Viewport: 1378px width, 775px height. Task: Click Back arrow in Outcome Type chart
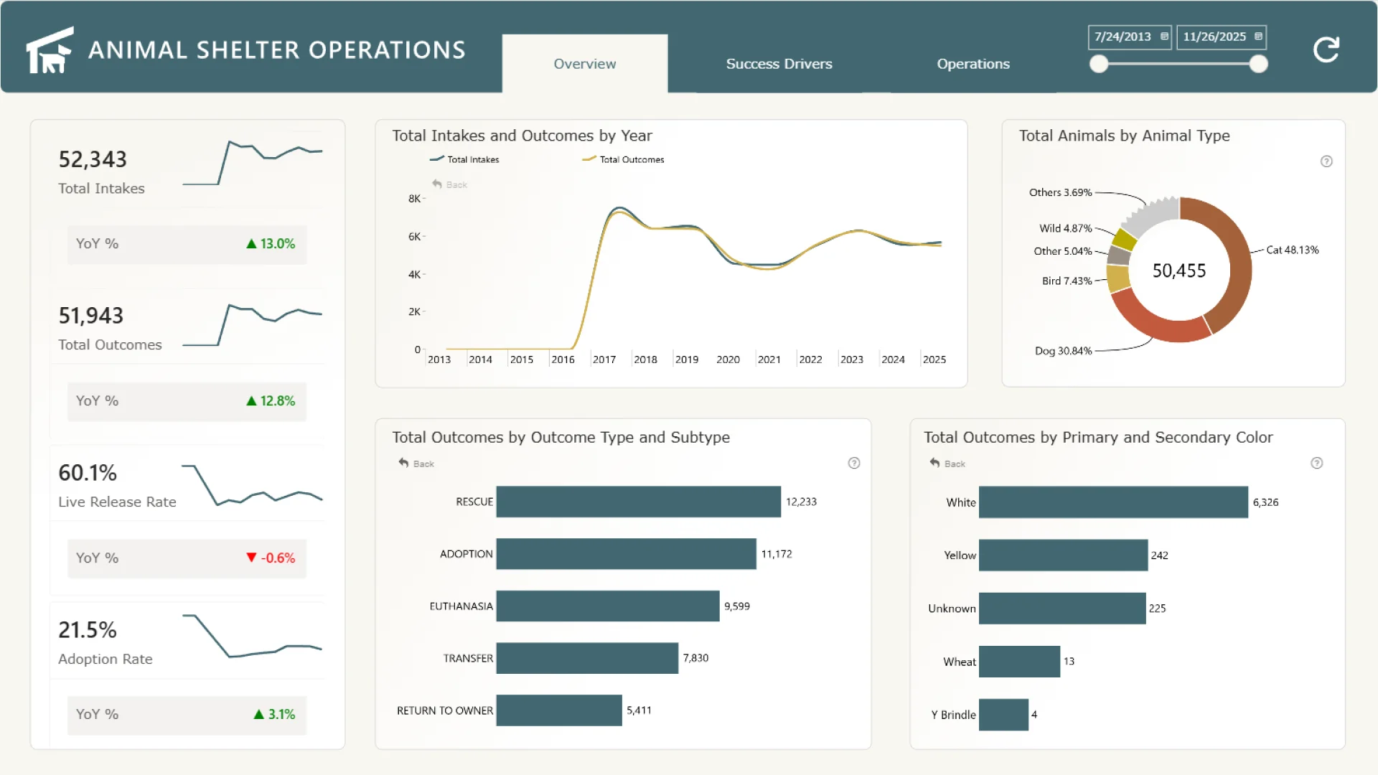pos(404,464)
